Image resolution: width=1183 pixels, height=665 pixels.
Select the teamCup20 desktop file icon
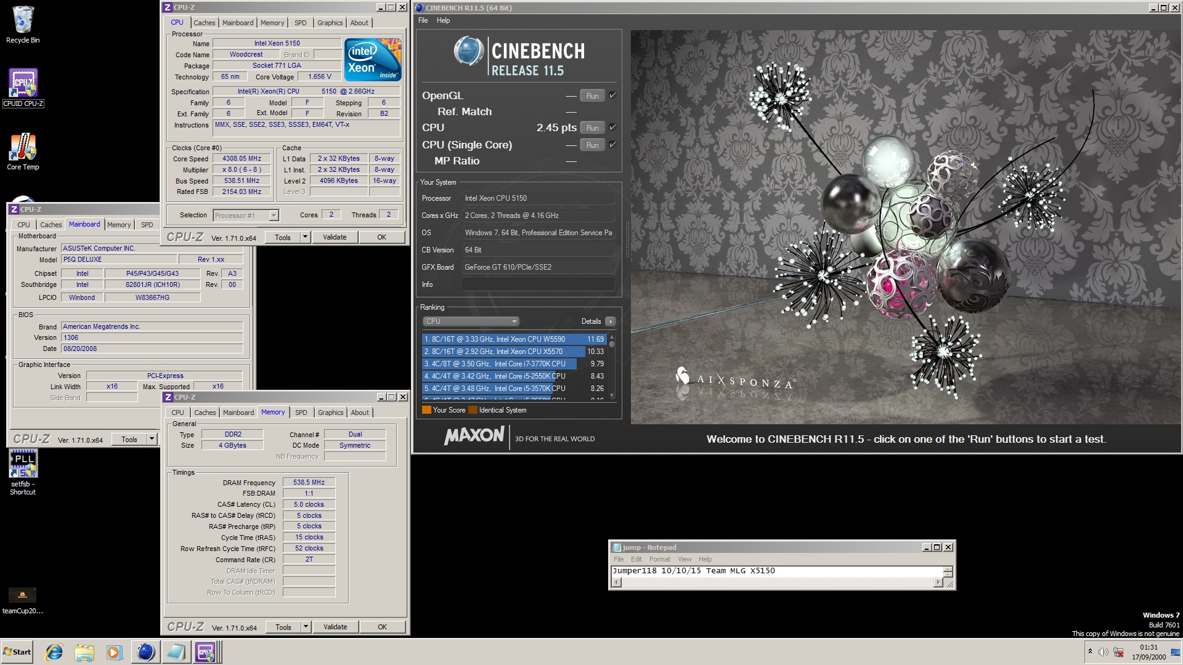pyautogui.click(x=23, y=601)
